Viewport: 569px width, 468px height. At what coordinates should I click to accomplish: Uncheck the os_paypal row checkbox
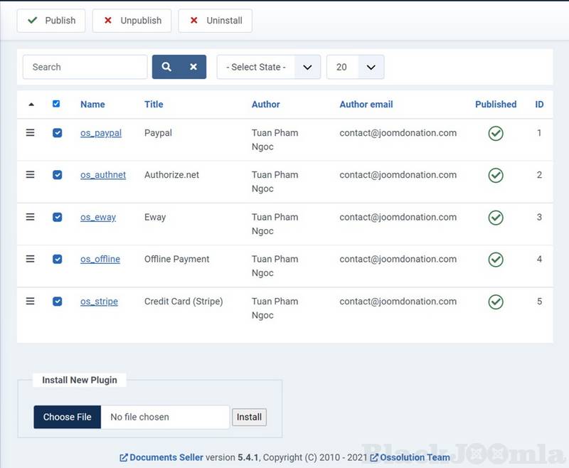[x=58, y=133]
